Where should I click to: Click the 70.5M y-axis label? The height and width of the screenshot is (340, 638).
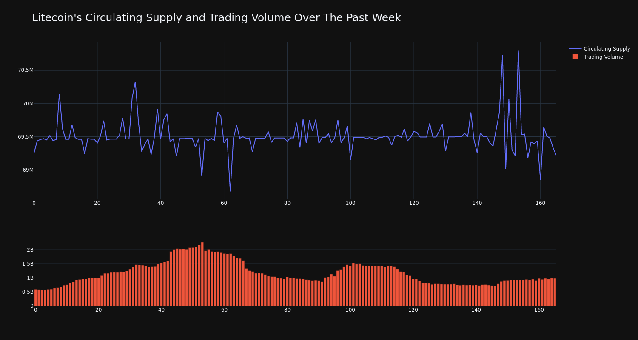pos(26,70)
